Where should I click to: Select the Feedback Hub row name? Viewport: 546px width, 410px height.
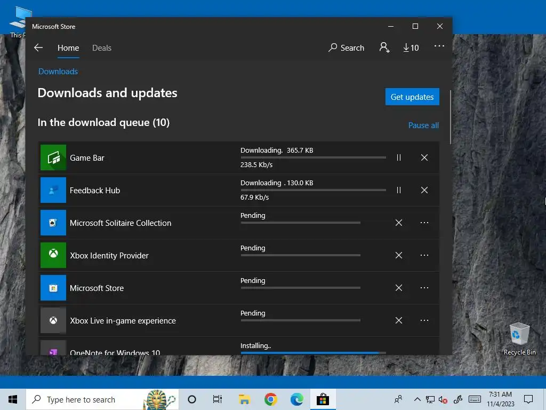pos(95,191)
